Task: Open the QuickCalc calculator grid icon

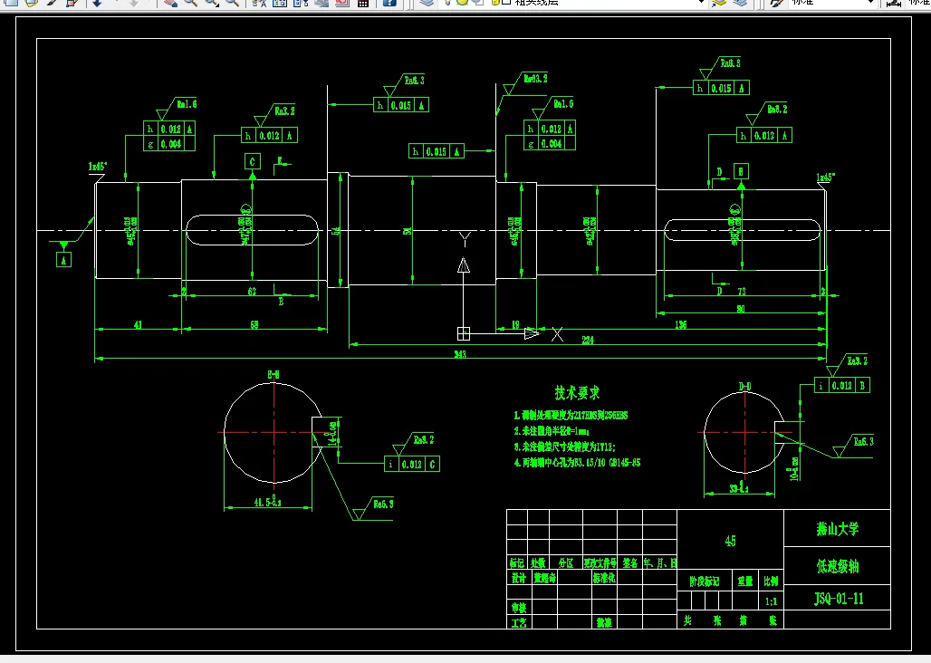Action: (363, 3)
